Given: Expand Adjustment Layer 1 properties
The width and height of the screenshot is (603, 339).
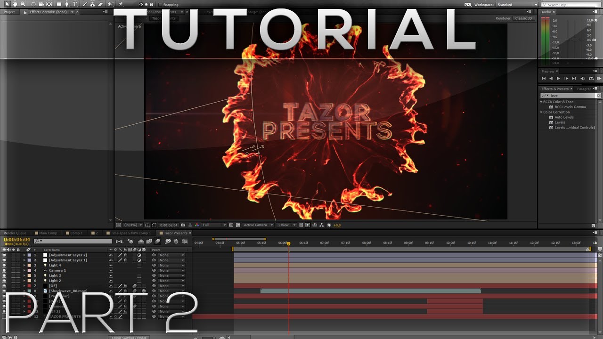Looking at the screenshot, I should (24, 260).
